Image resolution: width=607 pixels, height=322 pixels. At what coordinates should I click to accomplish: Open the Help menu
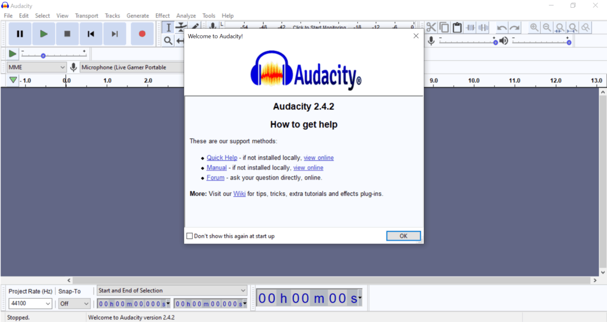[228, 16]
